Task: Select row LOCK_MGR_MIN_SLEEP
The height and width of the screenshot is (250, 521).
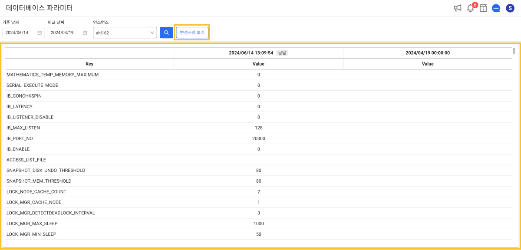Action: (259, 234)
